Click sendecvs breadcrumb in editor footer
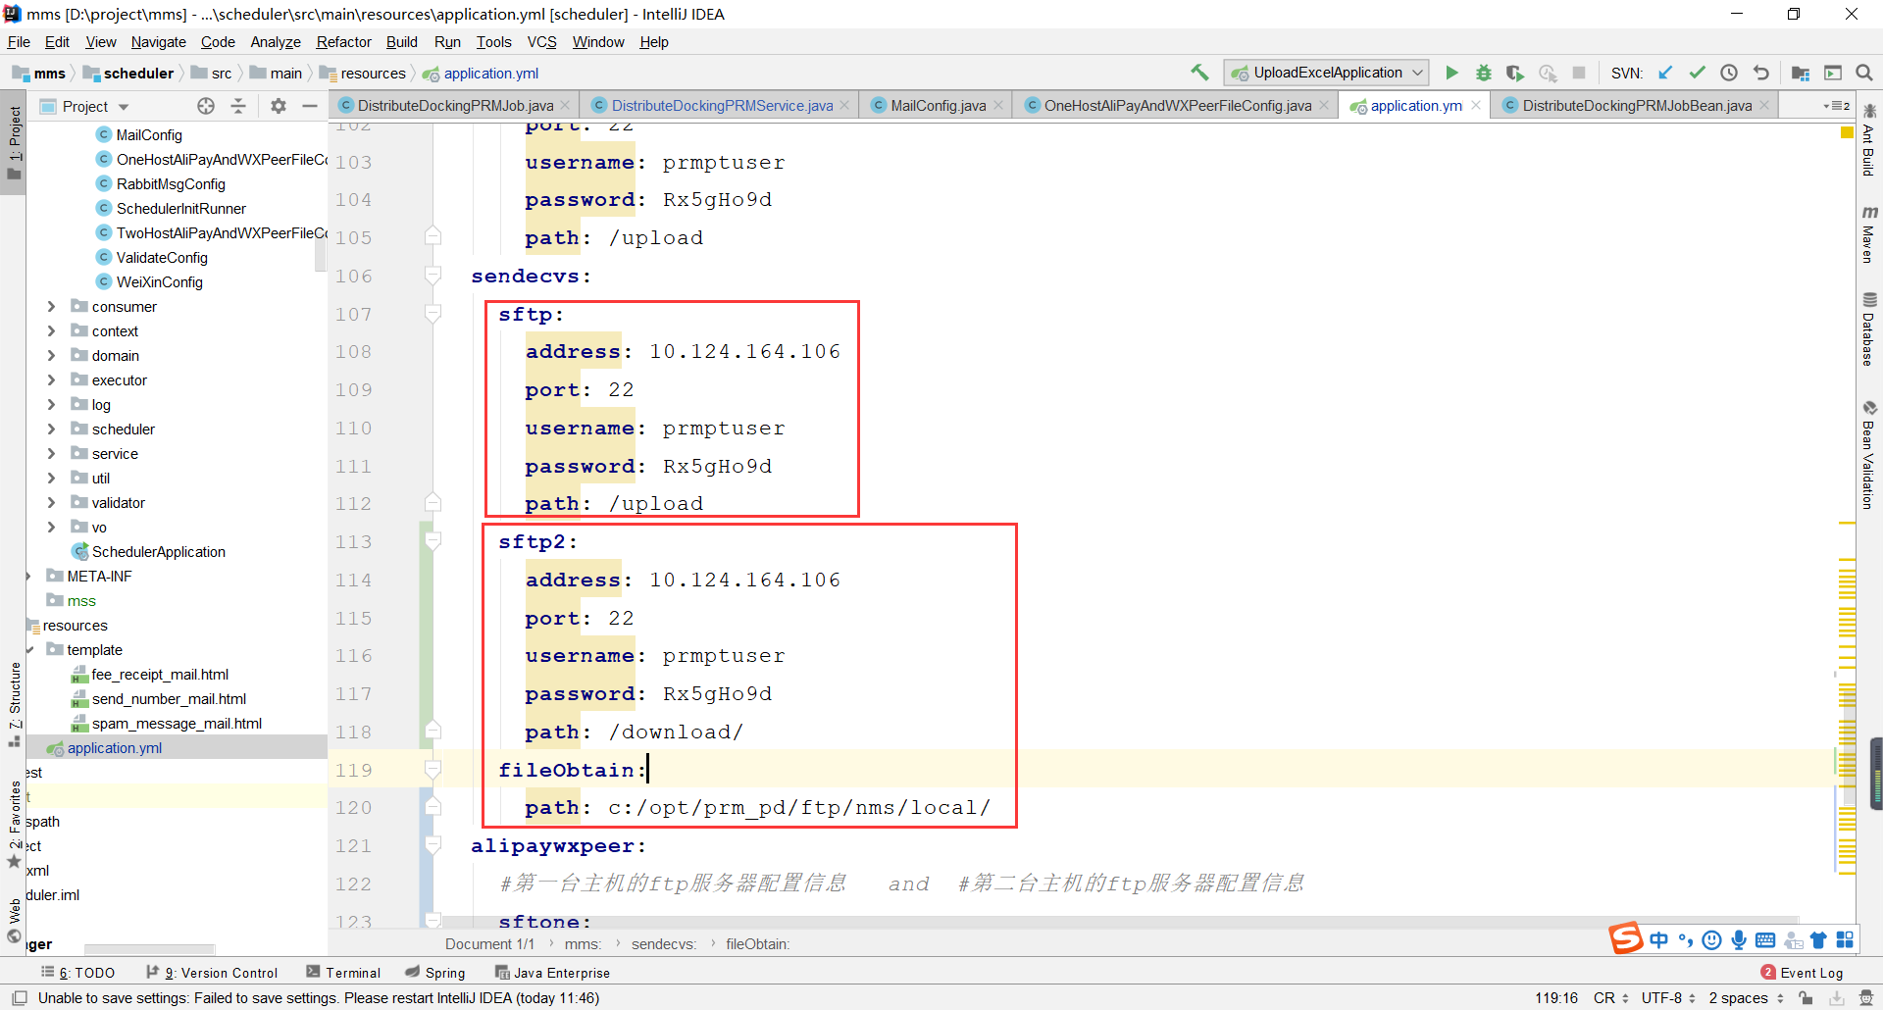This screenshot has width=1883, height=1010. pos(663,944)
